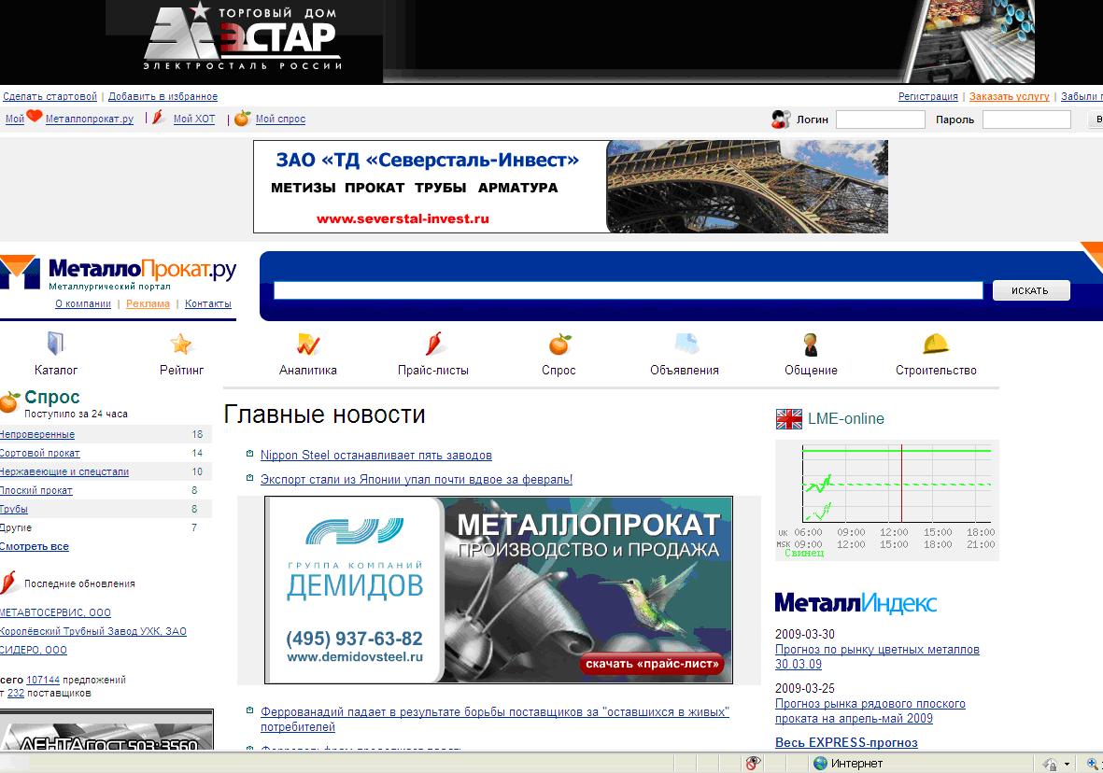
Task: Click the Демидов металлопрокат banner
Action: 499,589
